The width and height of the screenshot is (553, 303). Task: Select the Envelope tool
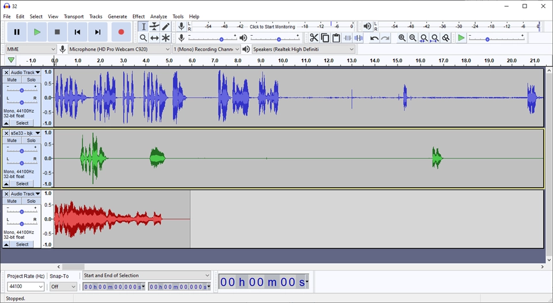coord(154,26)
